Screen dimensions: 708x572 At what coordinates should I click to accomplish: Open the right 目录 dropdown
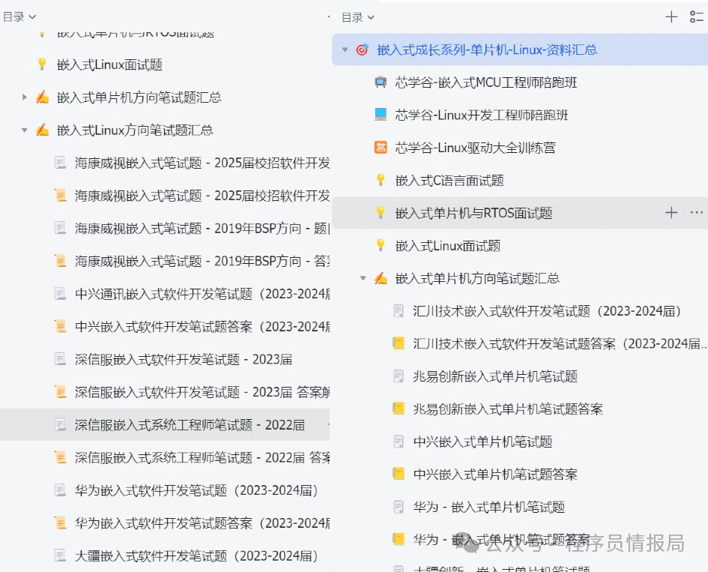(x=357, y=17)
